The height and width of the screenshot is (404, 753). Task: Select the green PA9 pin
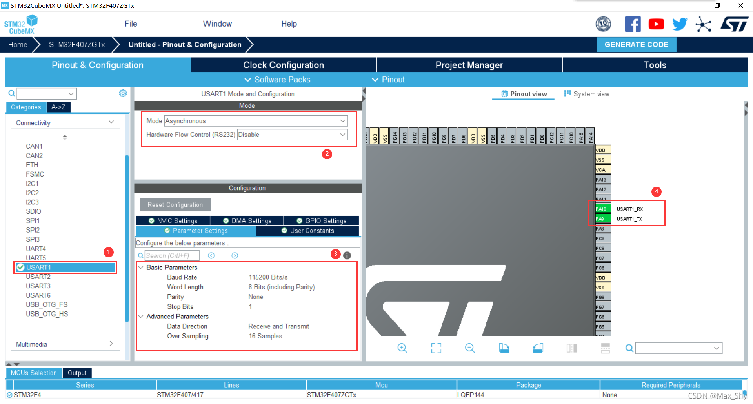point(603,219)
